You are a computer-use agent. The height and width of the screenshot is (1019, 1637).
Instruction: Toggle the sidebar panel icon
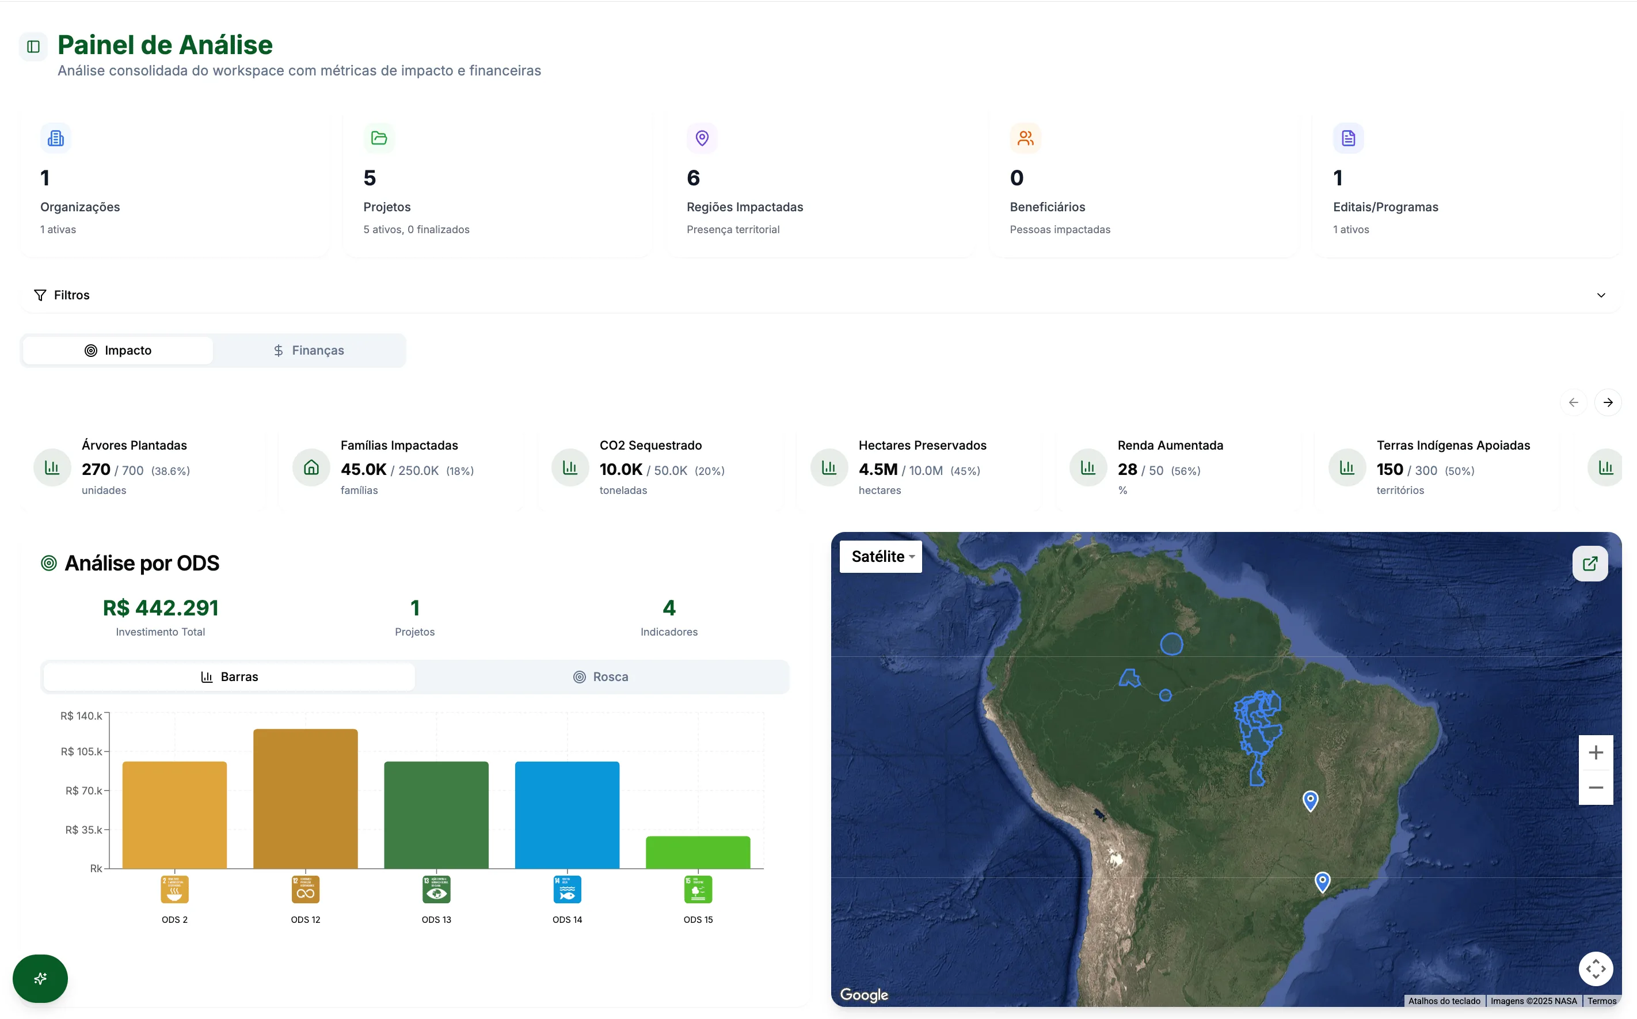click(33, 47)
